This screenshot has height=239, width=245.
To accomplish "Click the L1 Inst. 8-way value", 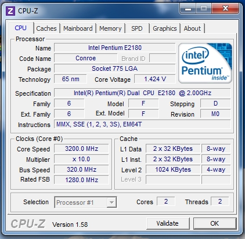I will click(x=216, y=159).
